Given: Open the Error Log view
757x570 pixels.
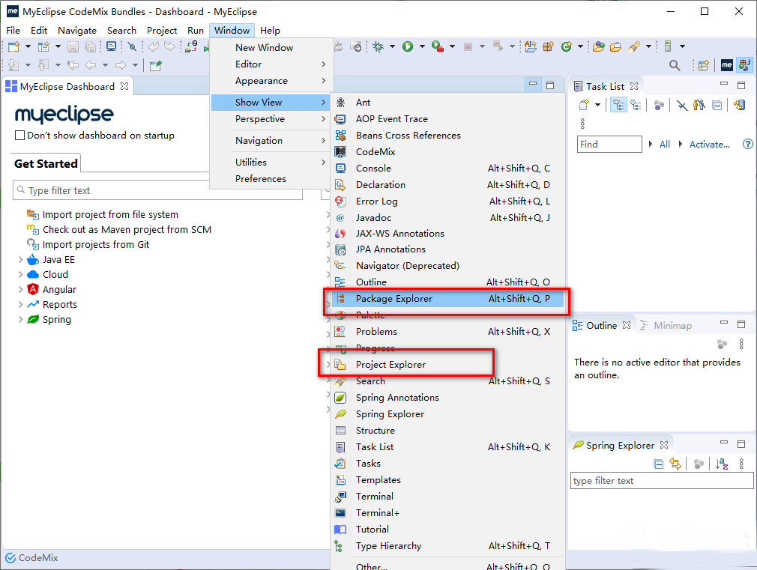Looking at the screenshot, I should [447, 201].
